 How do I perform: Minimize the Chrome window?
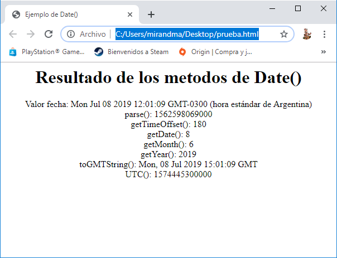[272, 8]
